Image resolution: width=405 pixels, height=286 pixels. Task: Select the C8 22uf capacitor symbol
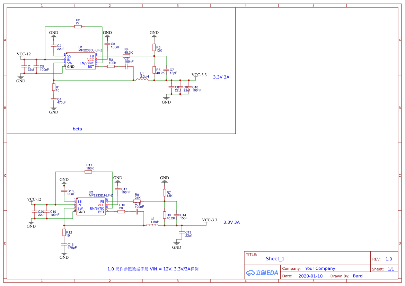coord(171,87)
